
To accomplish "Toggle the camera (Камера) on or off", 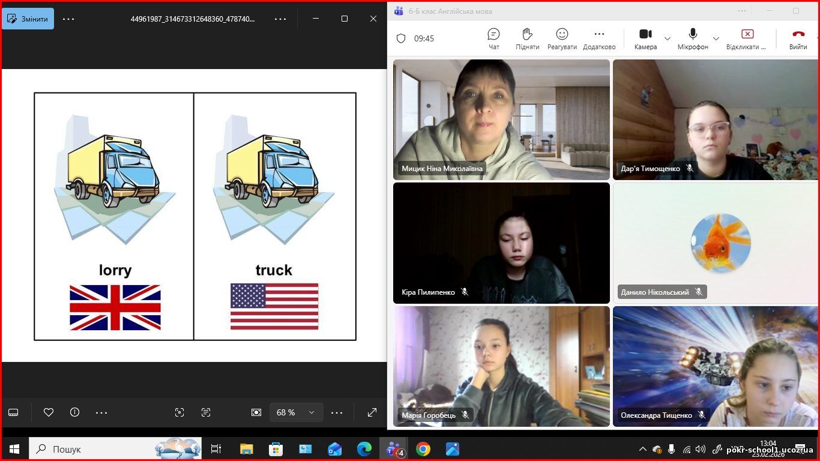I will [645, 38].
